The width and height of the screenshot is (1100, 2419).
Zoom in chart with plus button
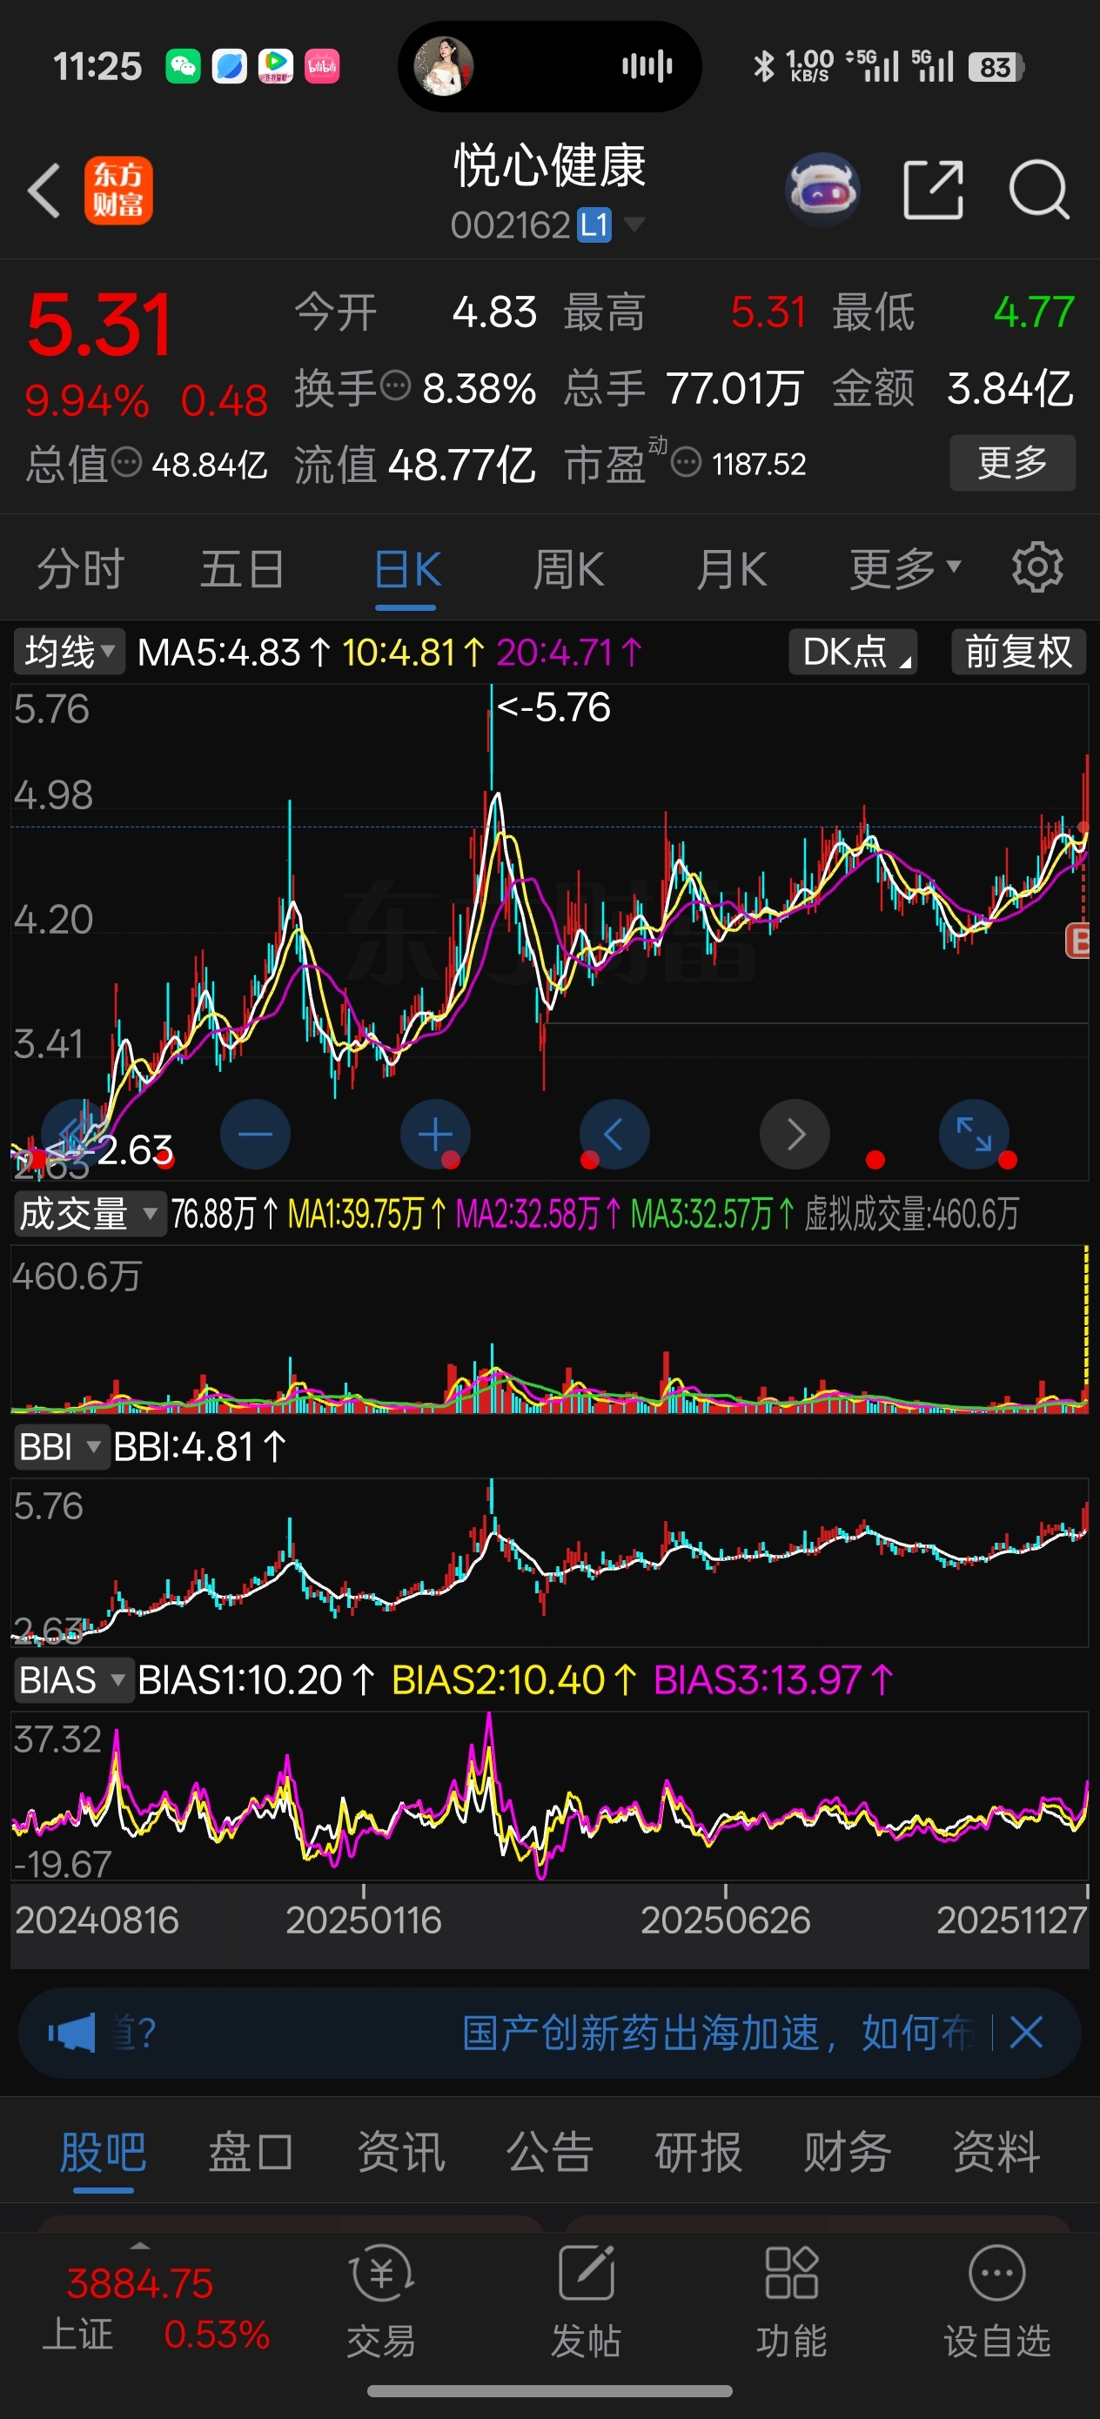(435, 1135)
